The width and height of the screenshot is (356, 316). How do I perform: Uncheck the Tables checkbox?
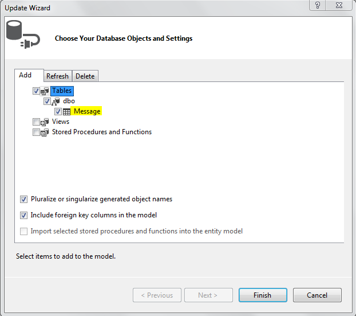37,91
